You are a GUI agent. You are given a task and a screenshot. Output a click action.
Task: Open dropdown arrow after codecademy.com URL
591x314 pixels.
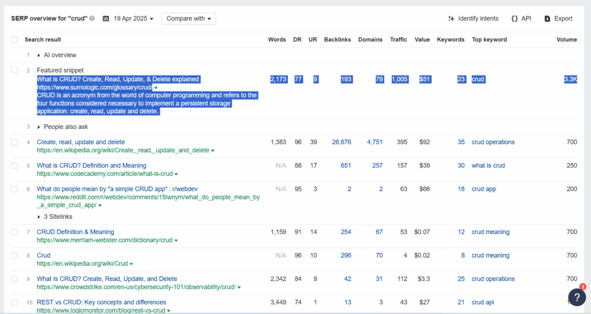coord(177,174)
